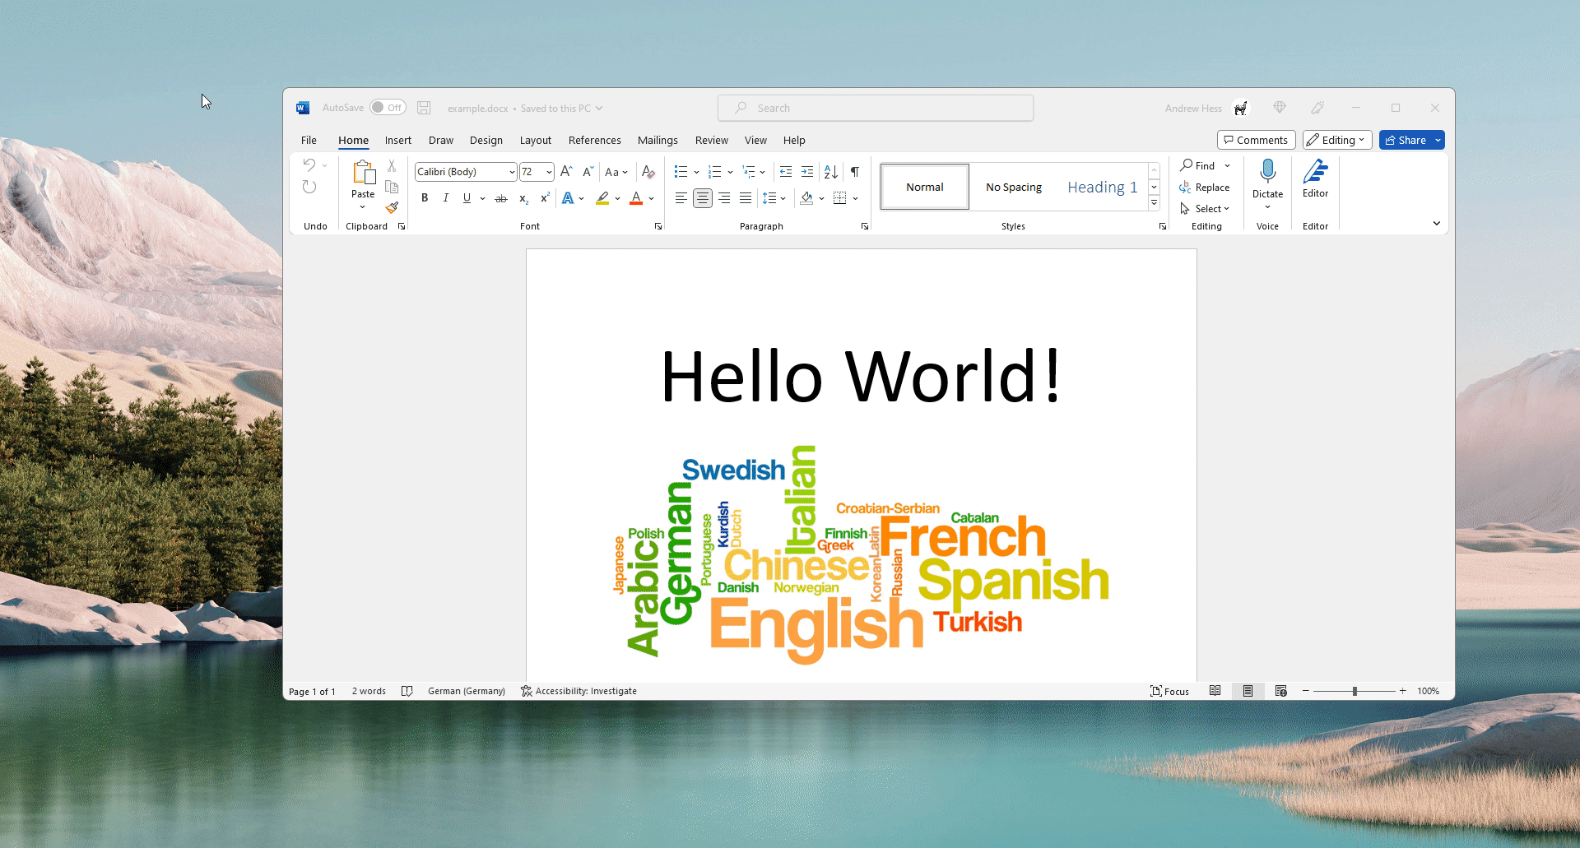Viewport: 1580px width, 848px height.
Task: Toggle the AutoSave switch
Action: click(x=388, y=108)
